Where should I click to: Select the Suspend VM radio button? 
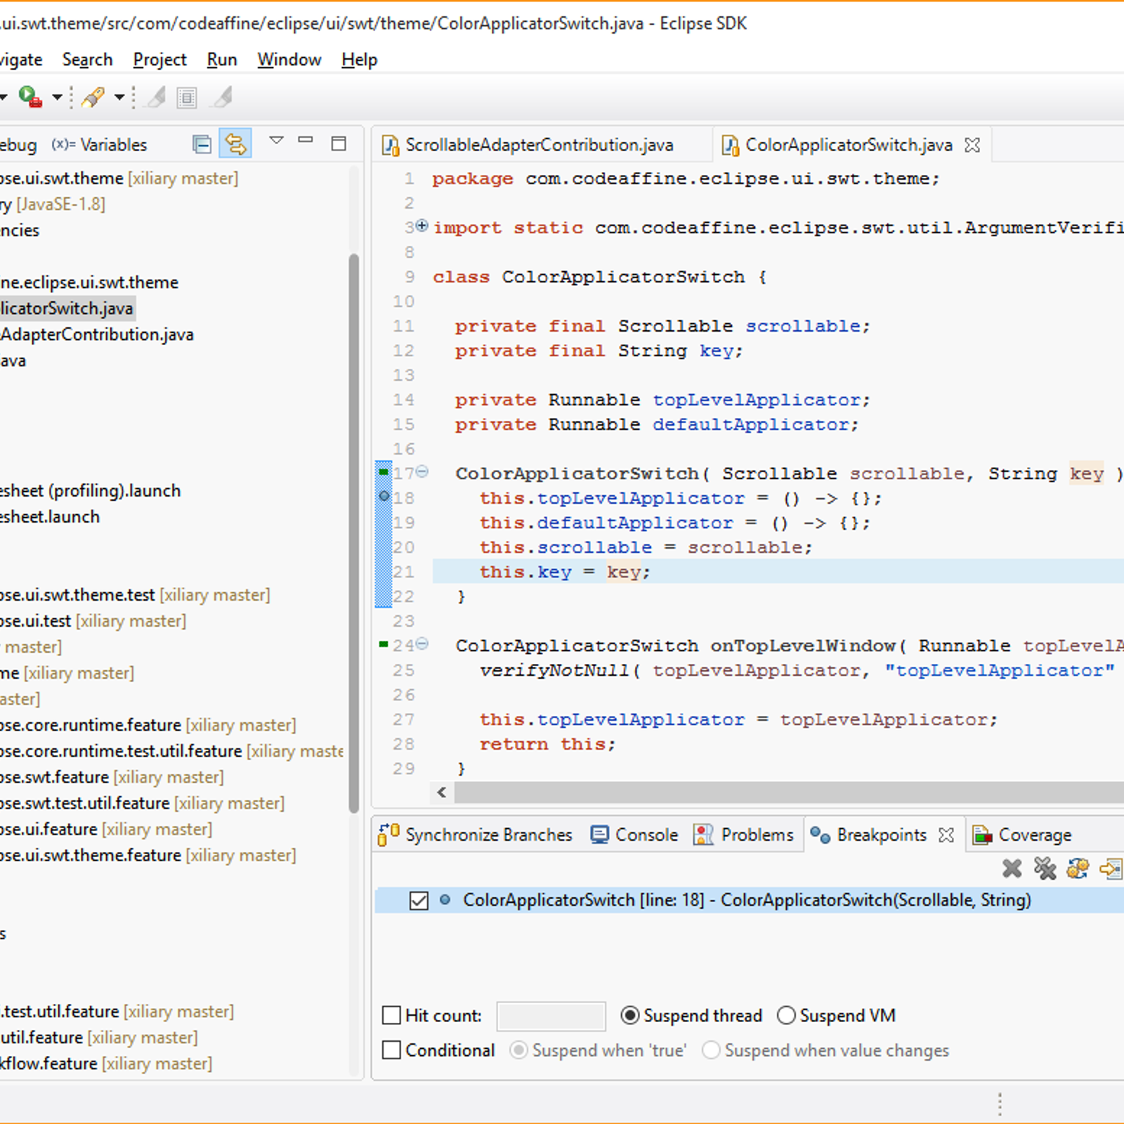[786, 1015]
